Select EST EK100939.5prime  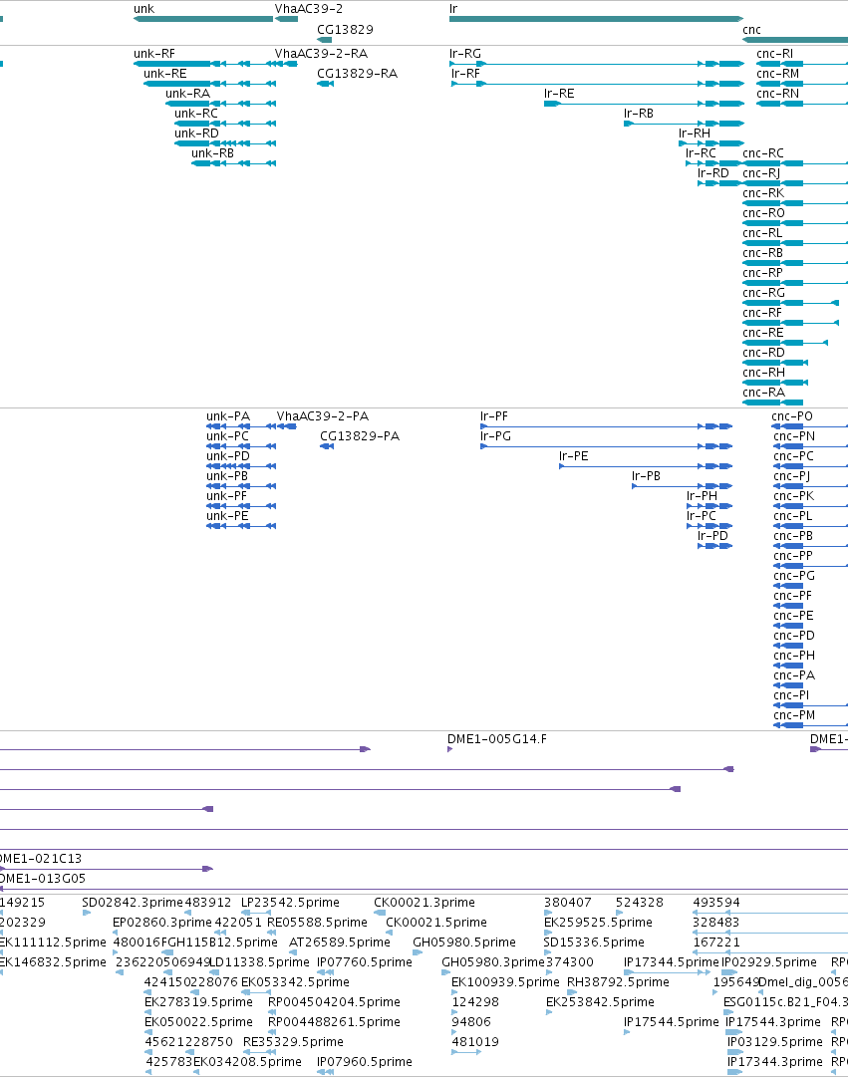click(505, 982)
